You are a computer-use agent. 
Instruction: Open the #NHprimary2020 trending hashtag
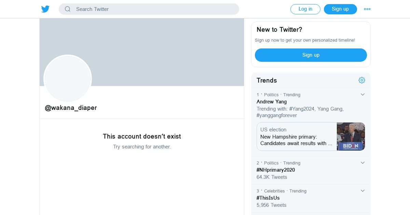tap(276, 170)
